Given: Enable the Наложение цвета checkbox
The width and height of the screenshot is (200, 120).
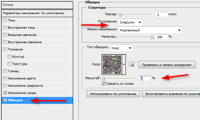Looking at the screenshot, I should pyautogui.click(x=5, y=78).
